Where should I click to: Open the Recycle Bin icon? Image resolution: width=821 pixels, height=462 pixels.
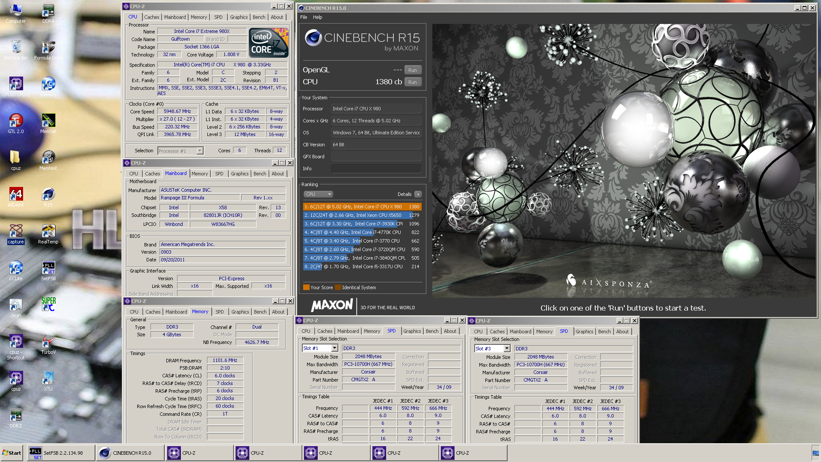(x=16, y=50)
